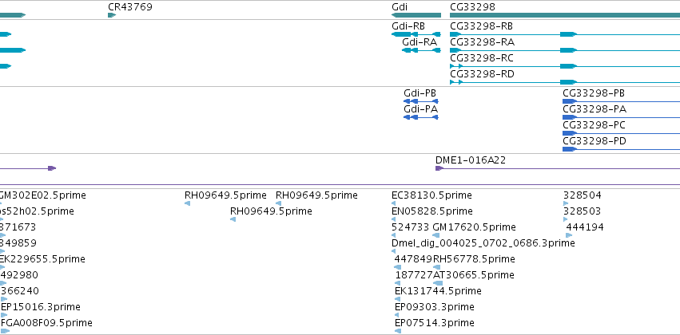Click the 328504 EST arrow
Image resolution: width=680 pixels, height=335 pixels.
[566, 203]
